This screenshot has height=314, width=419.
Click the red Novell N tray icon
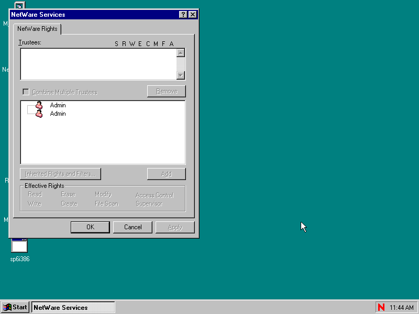coord(381,307)
